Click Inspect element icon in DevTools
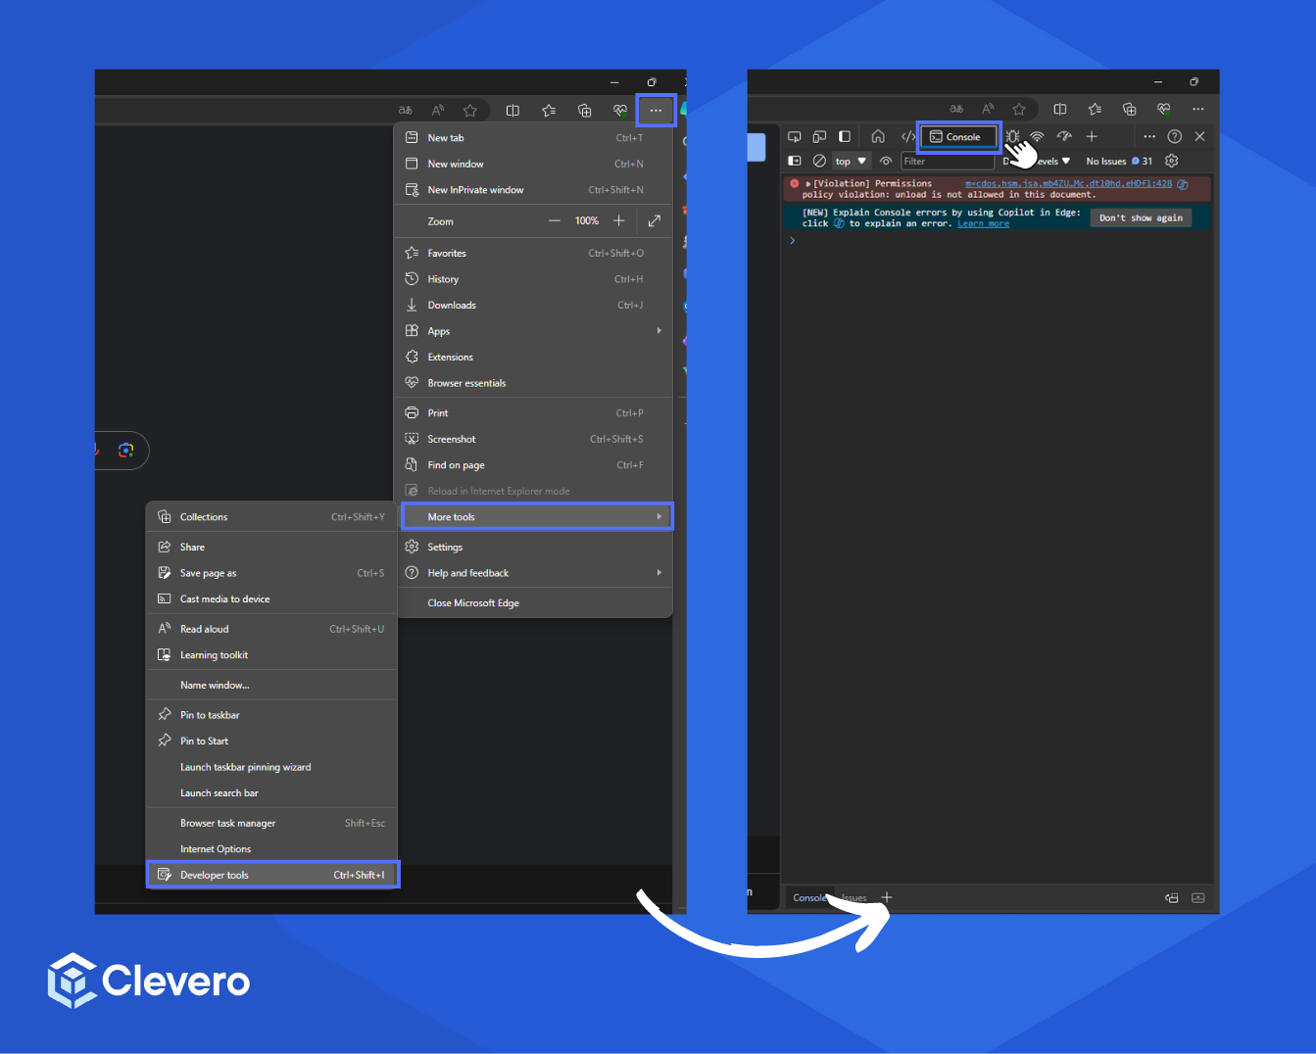Image resolution: width=1316 pixels, height=1054 pixels. [x=795, y=136]
